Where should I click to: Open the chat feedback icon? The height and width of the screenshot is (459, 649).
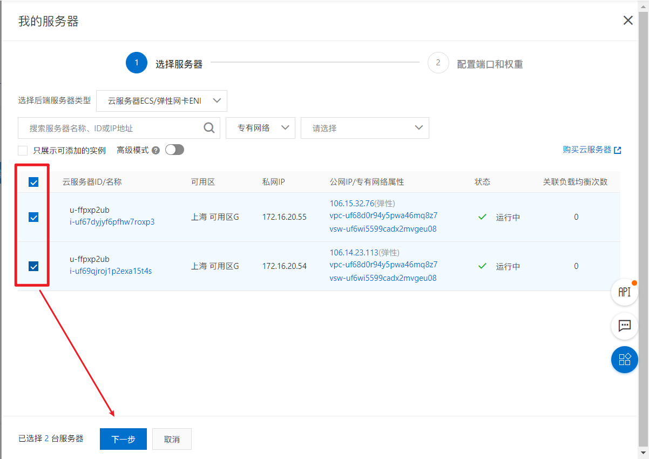625,326
